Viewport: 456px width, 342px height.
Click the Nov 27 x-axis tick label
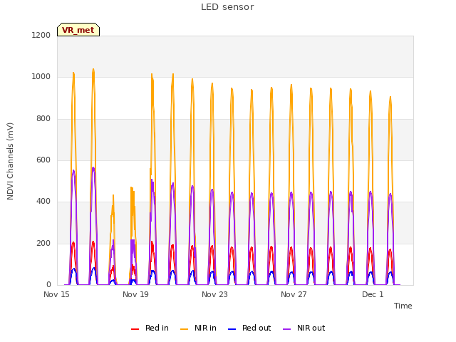[x=294, y=294]
